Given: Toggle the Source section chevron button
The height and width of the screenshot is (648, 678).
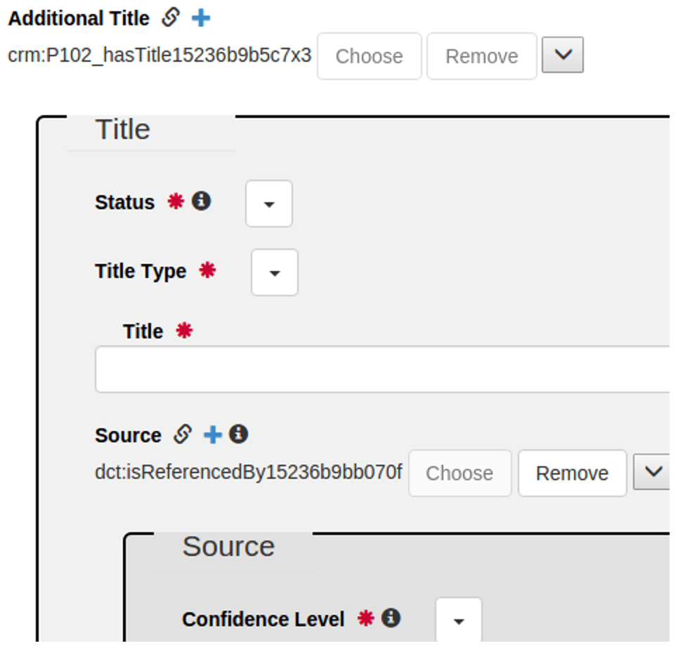Looking at the screenshot, I should pyautogui.click(x=652, y=472).
